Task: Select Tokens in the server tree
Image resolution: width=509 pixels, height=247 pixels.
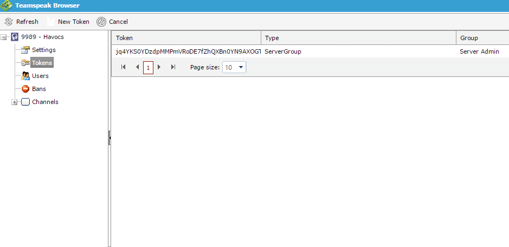Action: point(42,63)
